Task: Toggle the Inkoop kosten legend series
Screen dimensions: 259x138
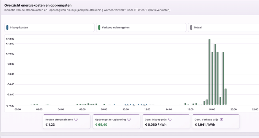Action: tap(49, 27)
